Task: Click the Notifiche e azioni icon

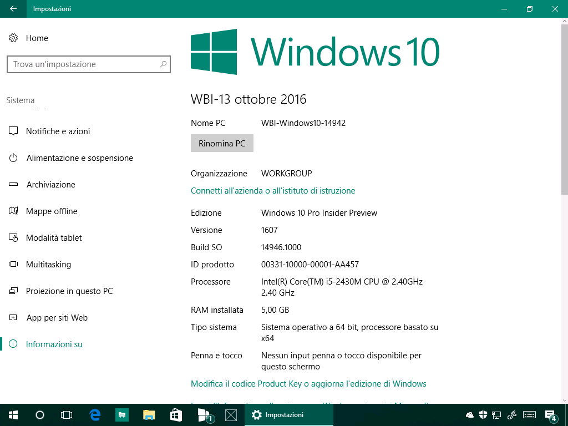Action: point(13,131)
